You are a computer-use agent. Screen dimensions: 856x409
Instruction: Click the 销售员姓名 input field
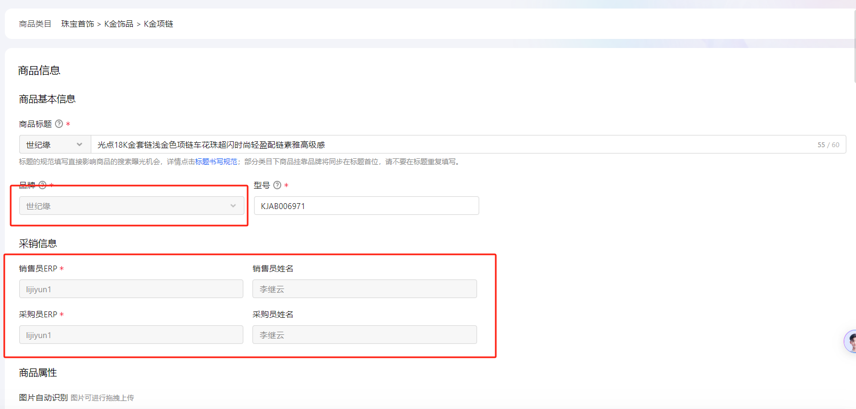click(364, 289)
